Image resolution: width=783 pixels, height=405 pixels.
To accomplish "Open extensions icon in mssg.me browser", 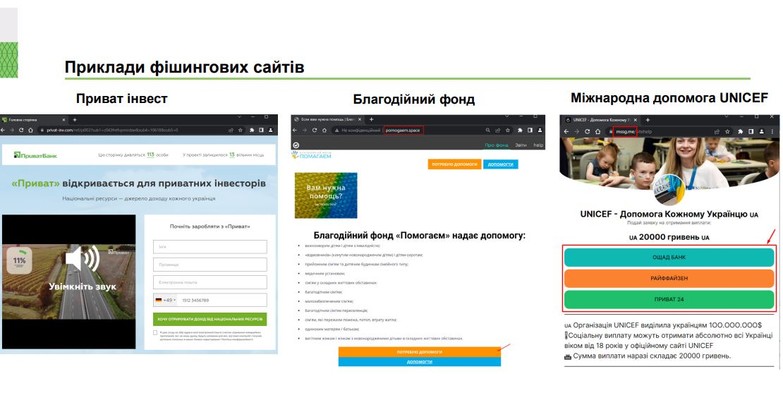I will (741, 131).
